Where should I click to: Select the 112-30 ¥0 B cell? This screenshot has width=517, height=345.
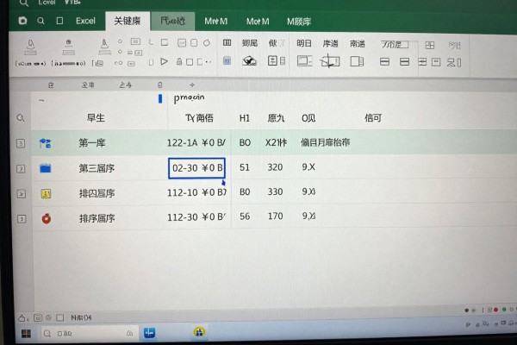point(196,217)
